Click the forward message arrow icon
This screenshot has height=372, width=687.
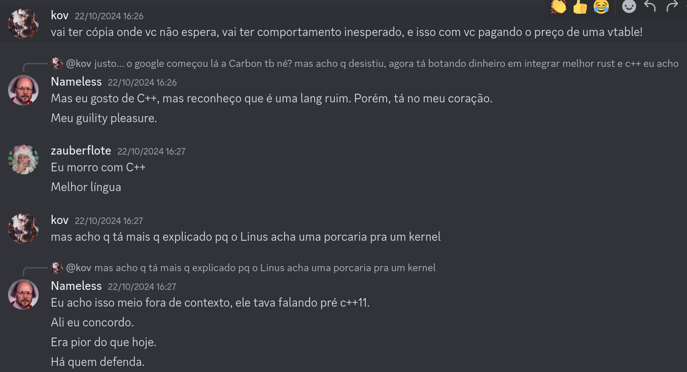pos(672,6)
